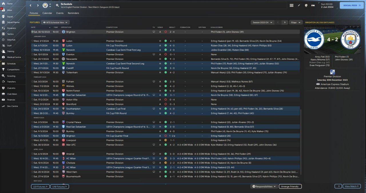Switch to the Reminders tab
Viewport: 366px width, 193px height.
[73, 13]
